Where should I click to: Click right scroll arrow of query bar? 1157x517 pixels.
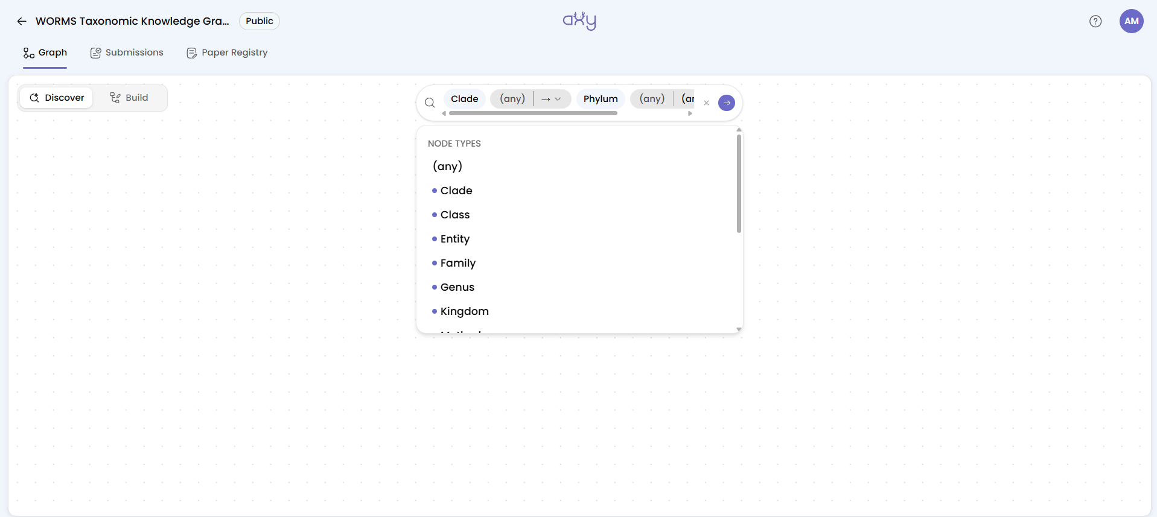[690, 113]
